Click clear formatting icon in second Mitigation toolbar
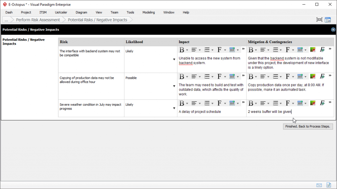The height and width of the screenshot is (189, 337). (322, 76)
